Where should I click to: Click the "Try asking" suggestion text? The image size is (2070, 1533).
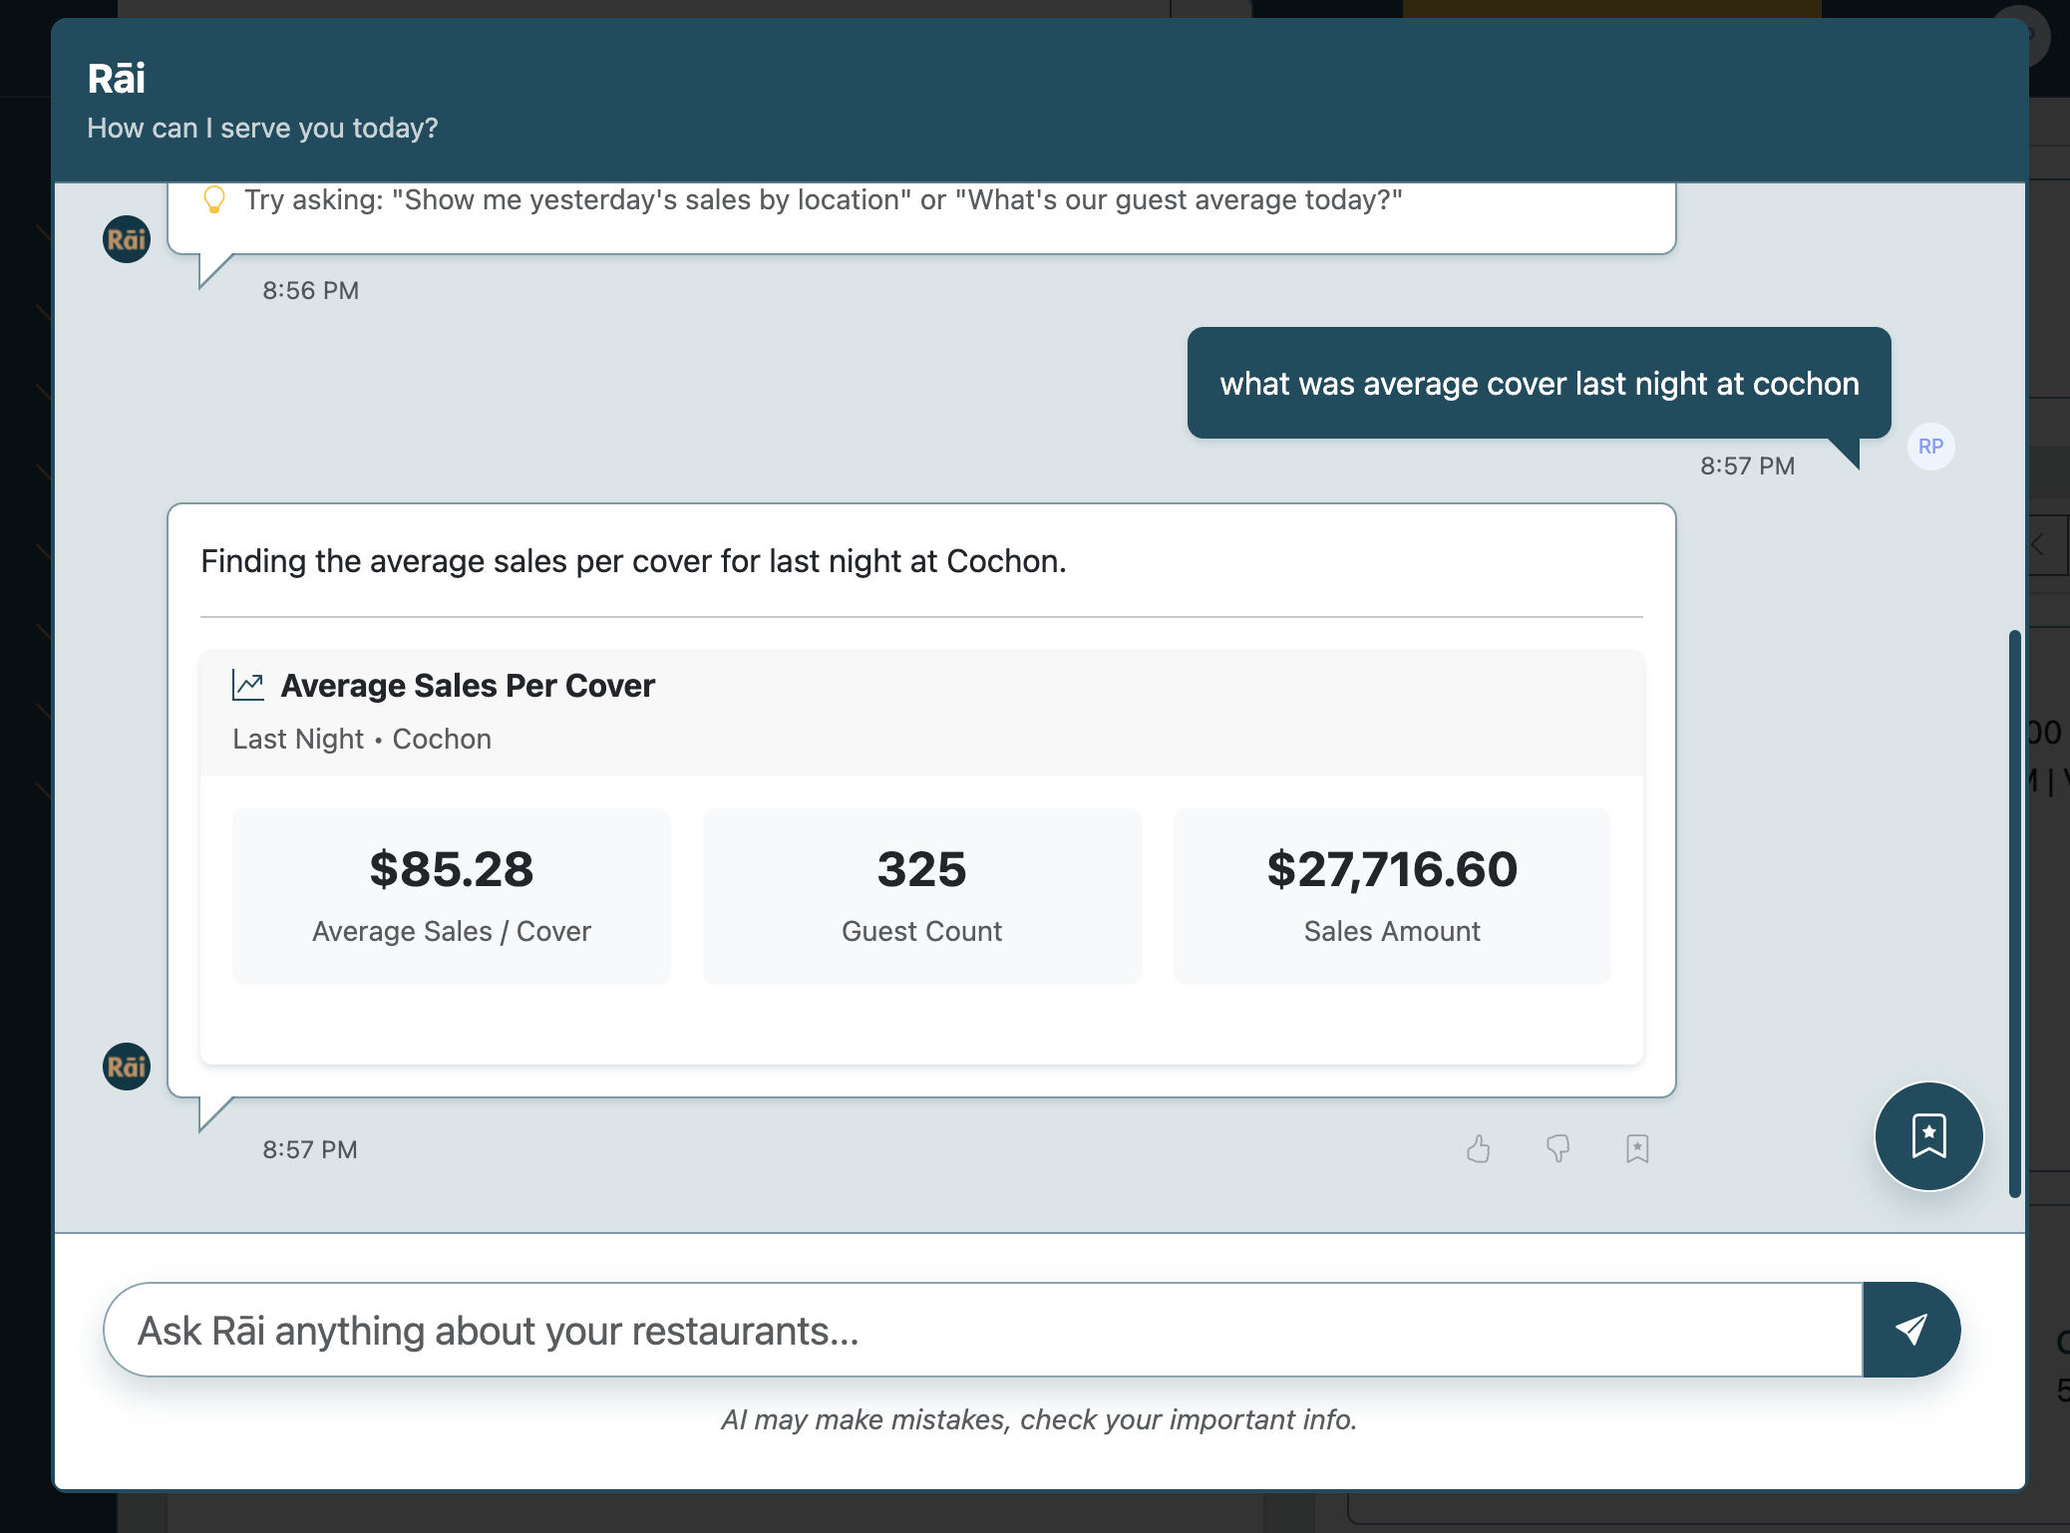coord(823,200)
